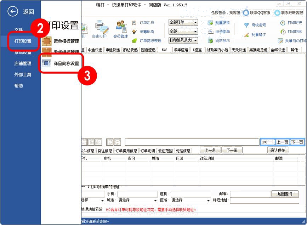307x225 pixels.
Task: Open the 城市 请选择 dropdown
Action: (x=137, y=200)
